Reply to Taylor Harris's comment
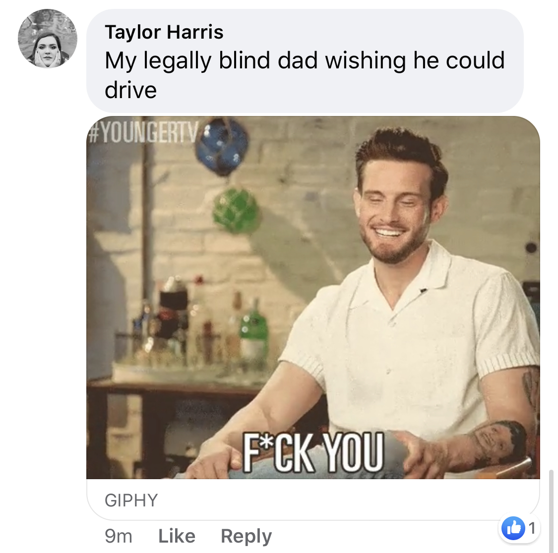 pos(246,536)
